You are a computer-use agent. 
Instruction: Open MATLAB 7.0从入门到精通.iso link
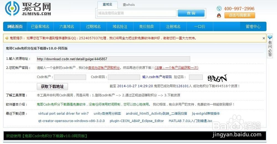190,121
